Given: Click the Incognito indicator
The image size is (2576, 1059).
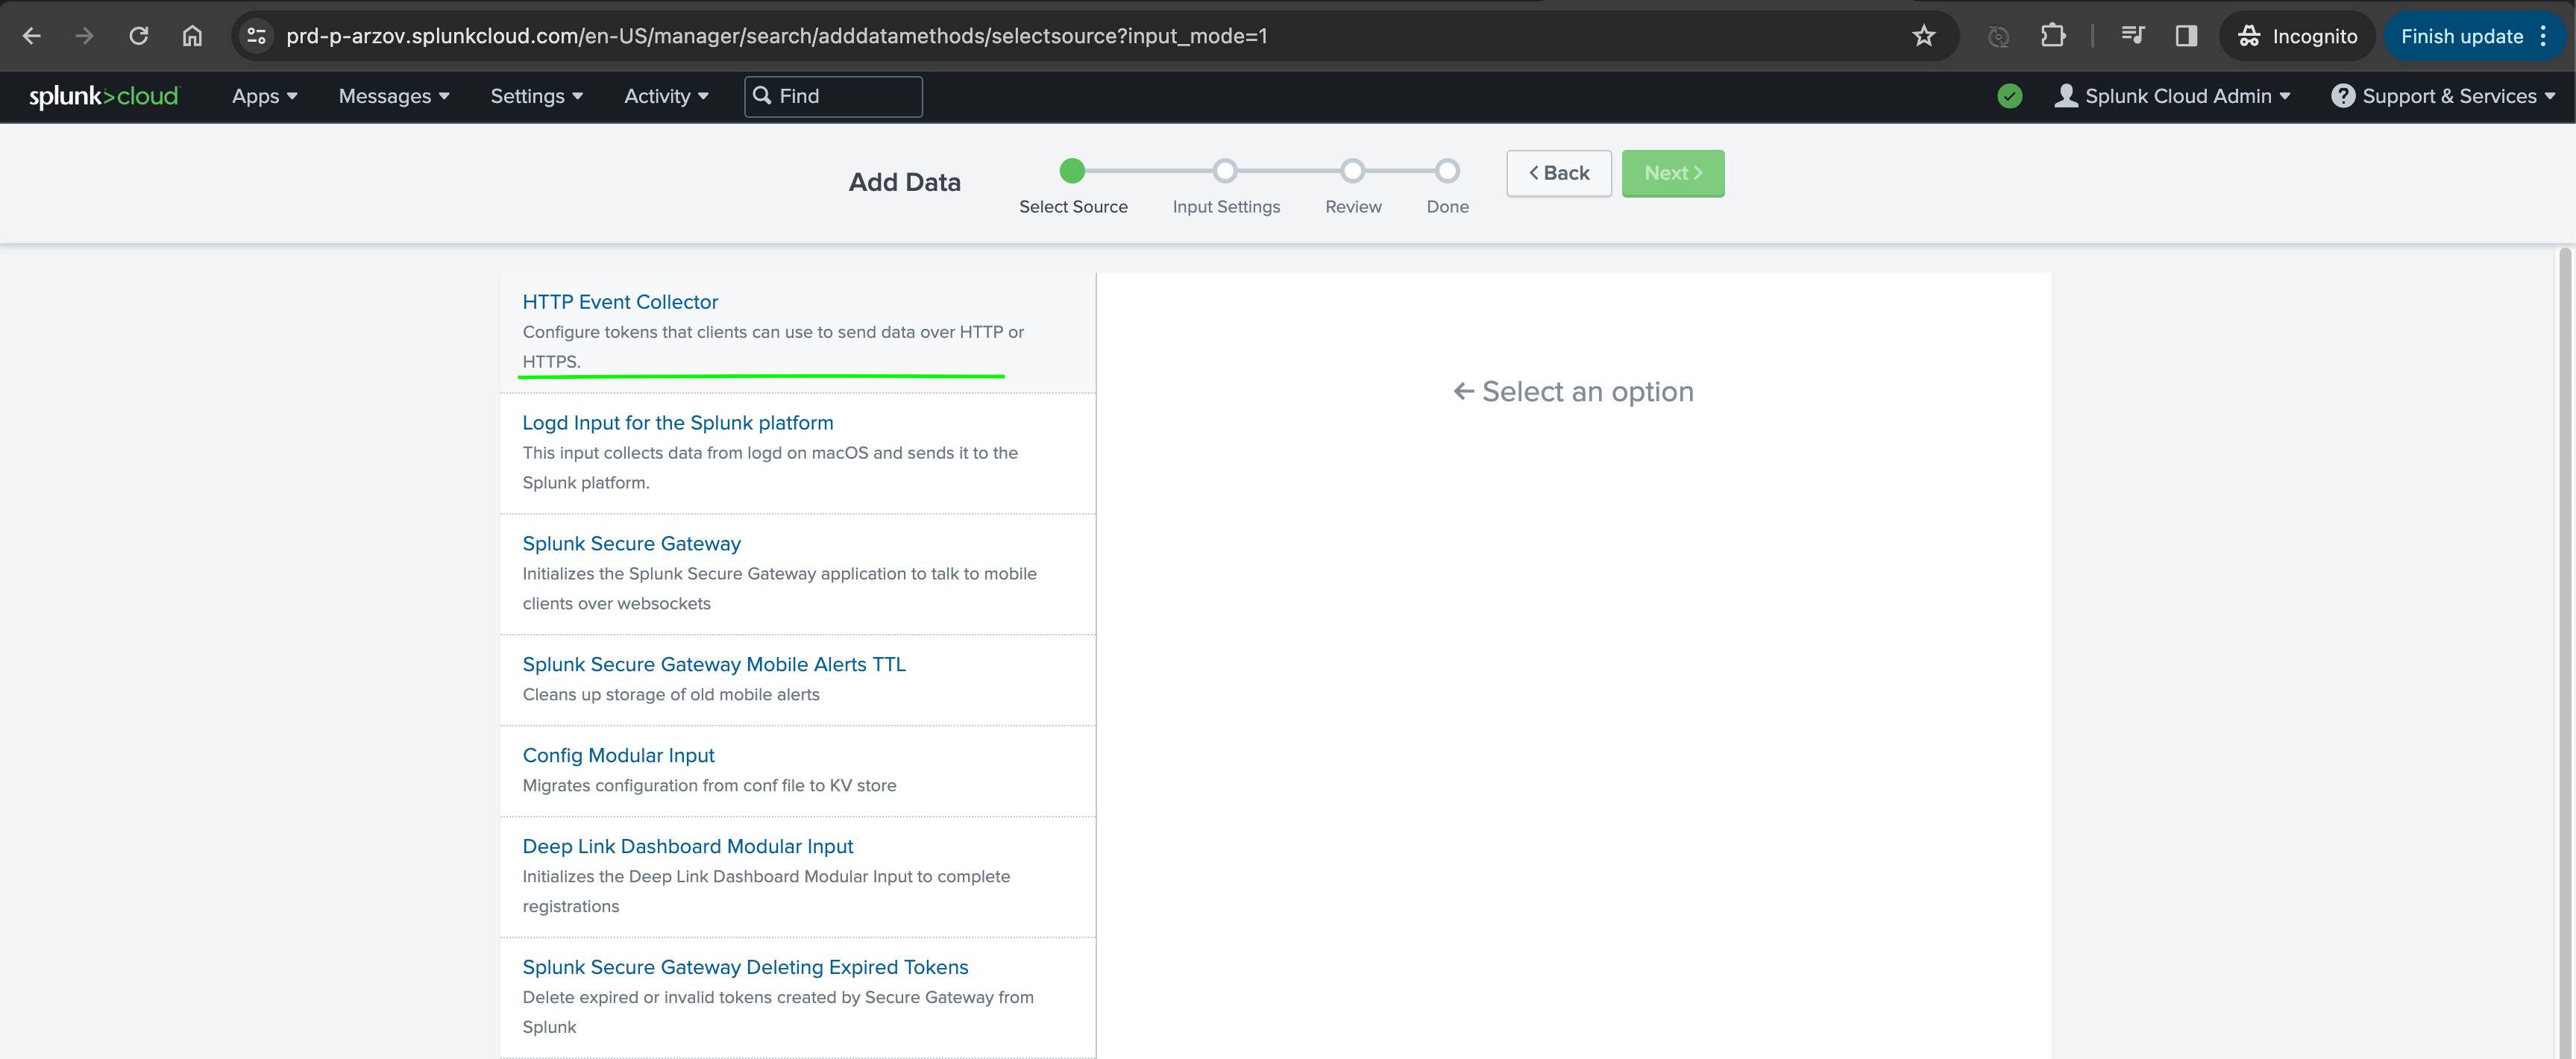Looking at the screenshot, I should click(2297, 36).
